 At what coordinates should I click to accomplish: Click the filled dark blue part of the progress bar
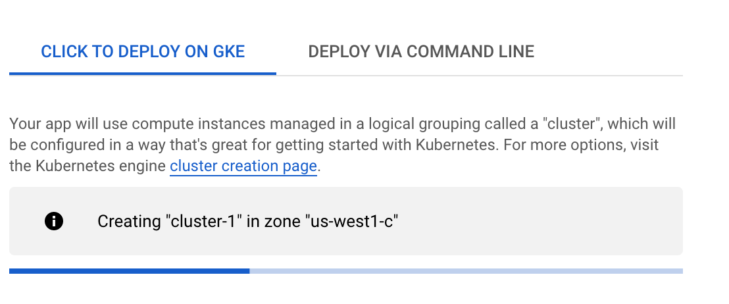[129, 271]
